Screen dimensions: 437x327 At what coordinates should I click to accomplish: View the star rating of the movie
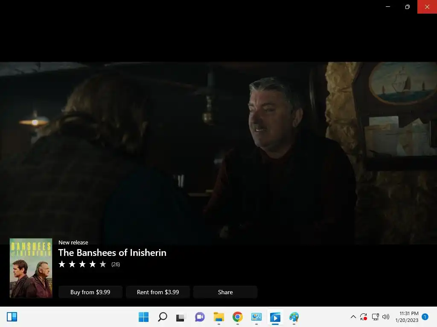click(x=82, y=264)
